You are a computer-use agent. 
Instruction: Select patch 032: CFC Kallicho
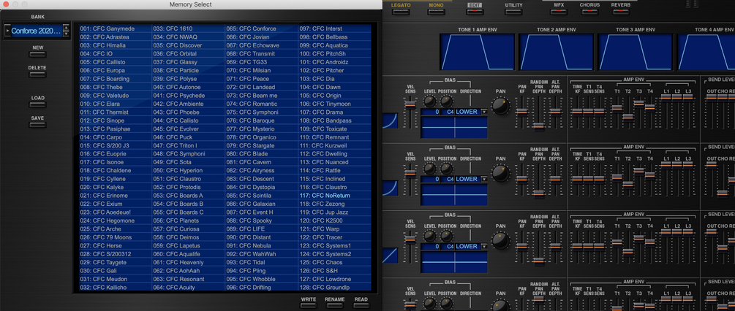pyautogui.click(x=116, y=287)
